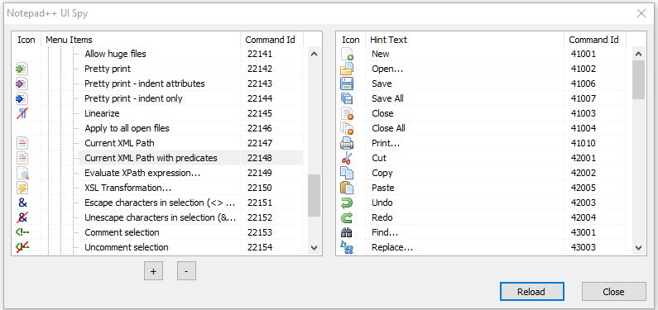This screenshot has width=658, height=310.
Task: Click the Pretty print green arrow icon
Action: click(22, 69)
